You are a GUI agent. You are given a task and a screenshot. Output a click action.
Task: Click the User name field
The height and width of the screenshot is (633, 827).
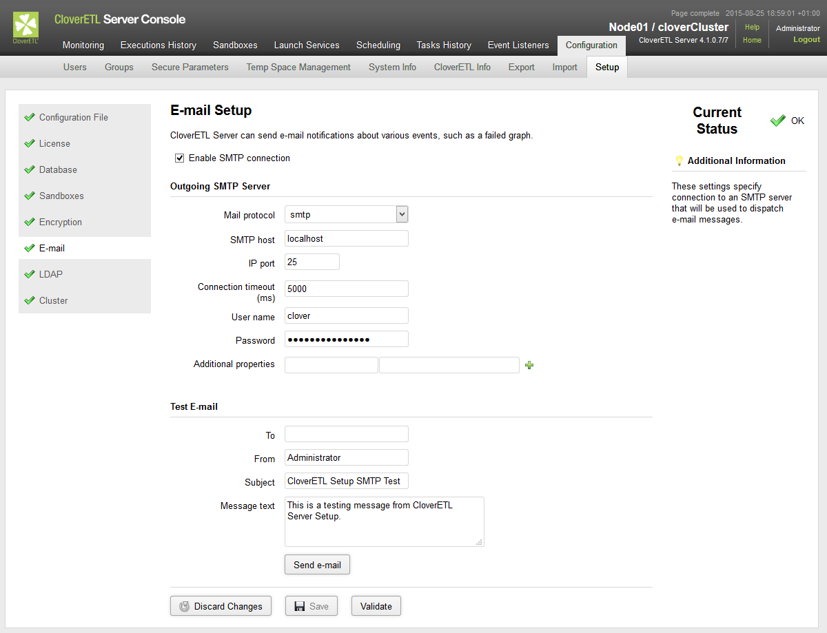click(x=347, y=315)
